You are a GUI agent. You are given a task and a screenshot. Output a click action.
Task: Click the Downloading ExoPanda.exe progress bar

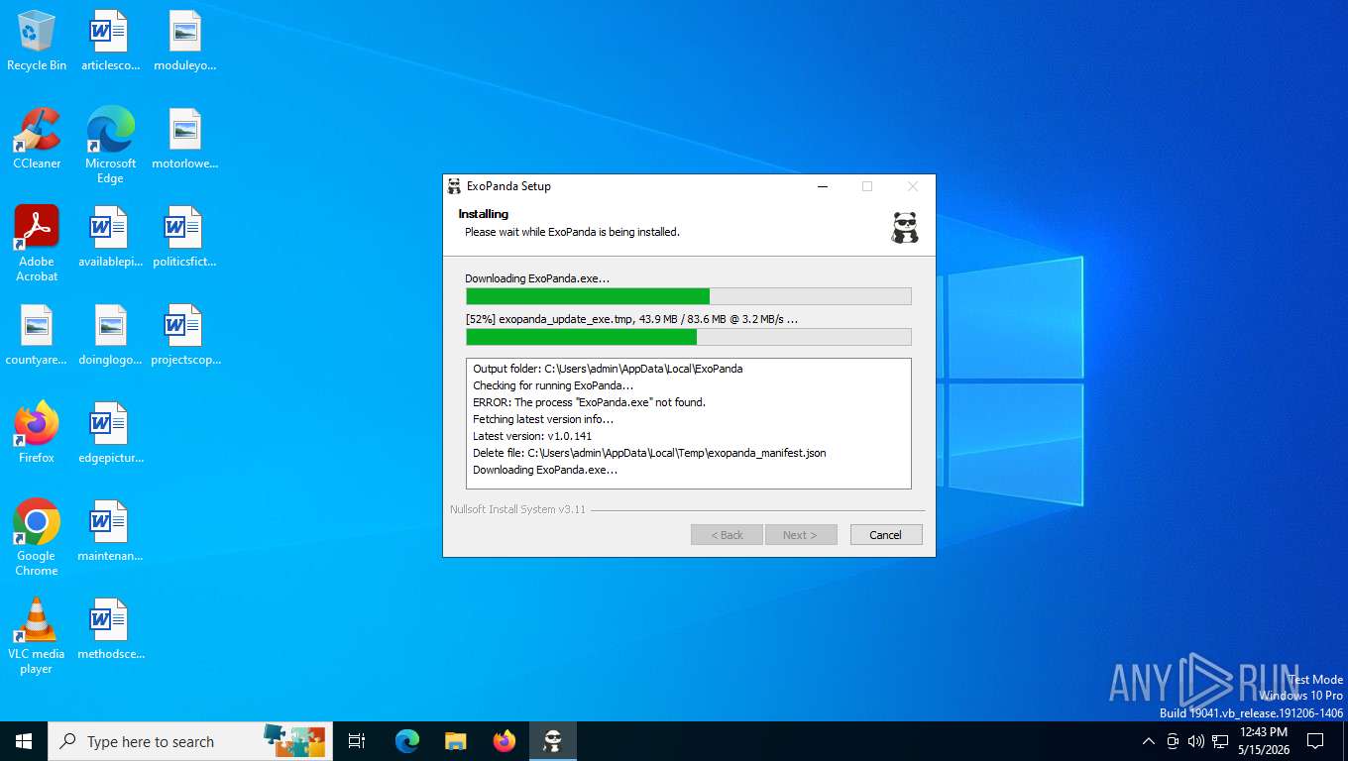point(689,296)
